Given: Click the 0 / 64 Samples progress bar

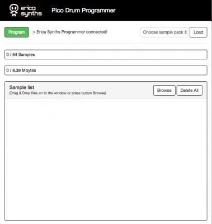Looking at the screenshot, I should [x=106, y=54].
